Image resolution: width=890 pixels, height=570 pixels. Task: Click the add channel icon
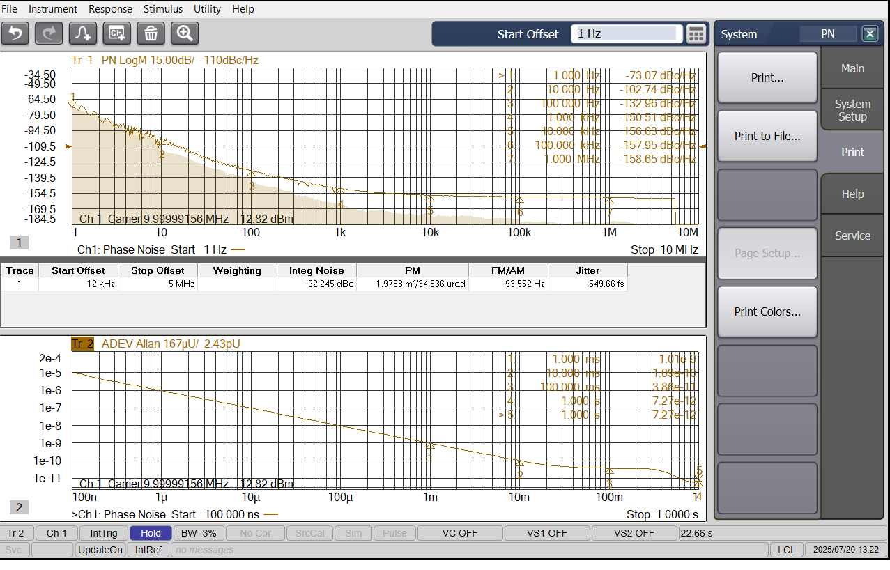pyautogui.click(x=117, y=33)
